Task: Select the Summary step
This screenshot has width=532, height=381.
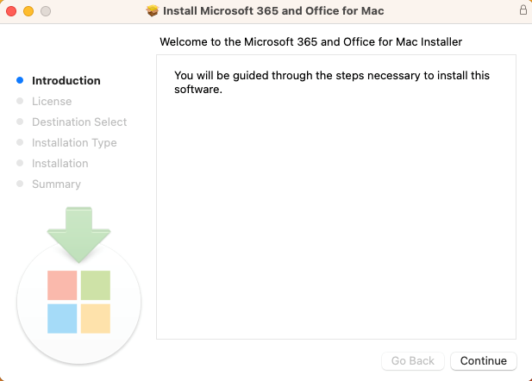Action: (x=56, y=184)
